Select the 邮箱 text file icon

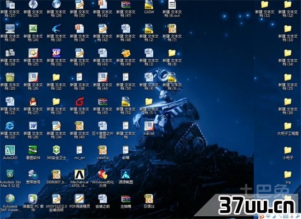[126, 150]
